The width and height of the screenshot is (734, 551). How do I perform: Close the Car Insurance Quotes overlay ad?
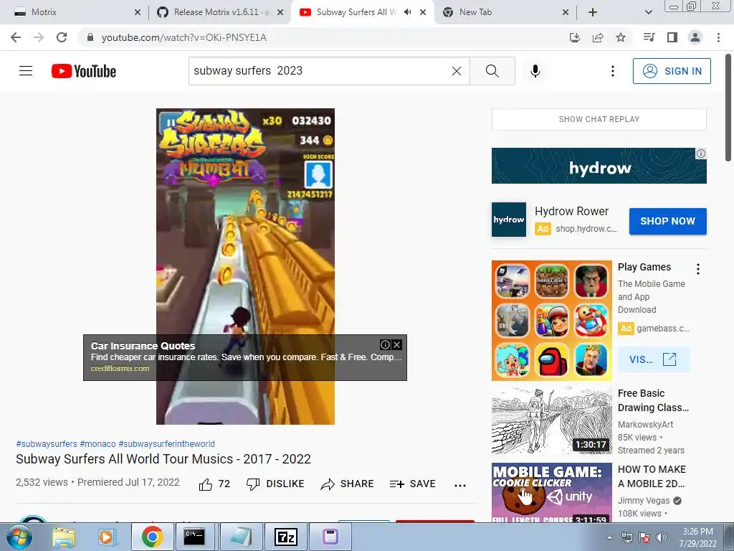coord(397,345)
